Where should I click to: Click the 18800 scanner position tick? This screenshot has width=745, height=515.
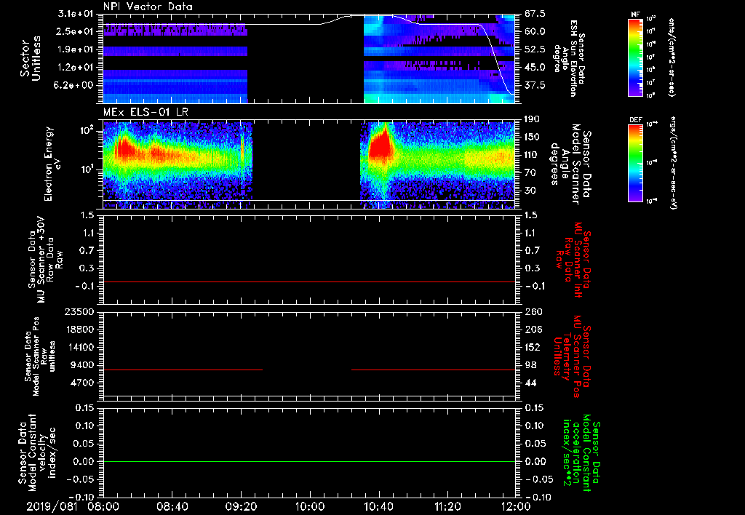[x=80, y=330]
